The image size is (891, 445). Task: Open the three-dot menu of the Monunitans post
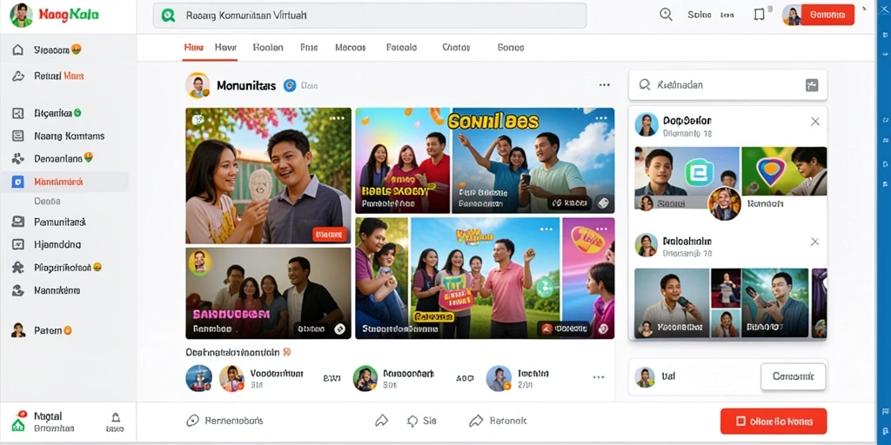click(x=605, y=85)
